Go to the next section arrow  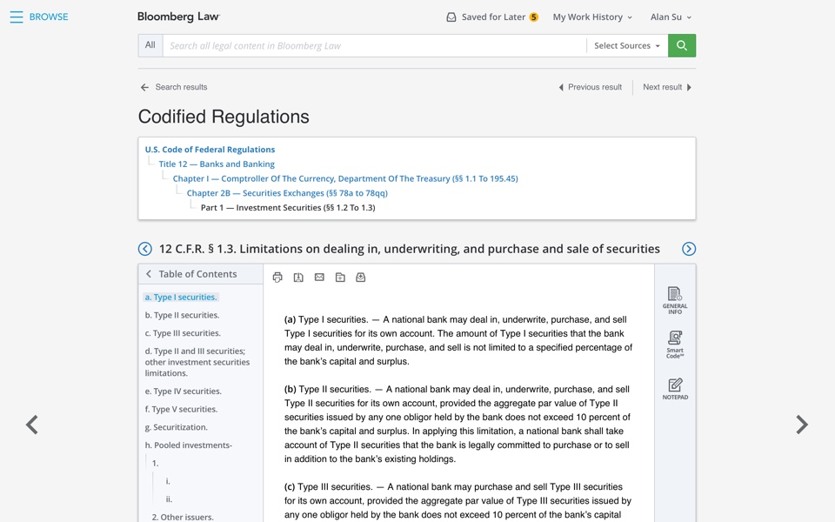point(689,249)
